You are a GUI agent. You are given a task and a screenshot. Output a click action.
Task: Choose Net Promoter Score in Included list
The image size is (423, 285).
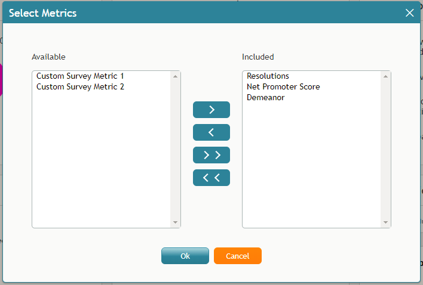pos(283,87)
